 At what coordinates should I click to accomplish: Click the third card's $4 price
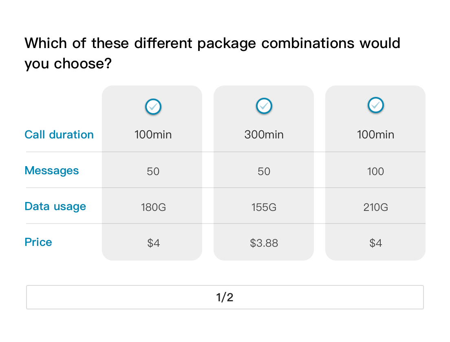click(x=375, y=243)
